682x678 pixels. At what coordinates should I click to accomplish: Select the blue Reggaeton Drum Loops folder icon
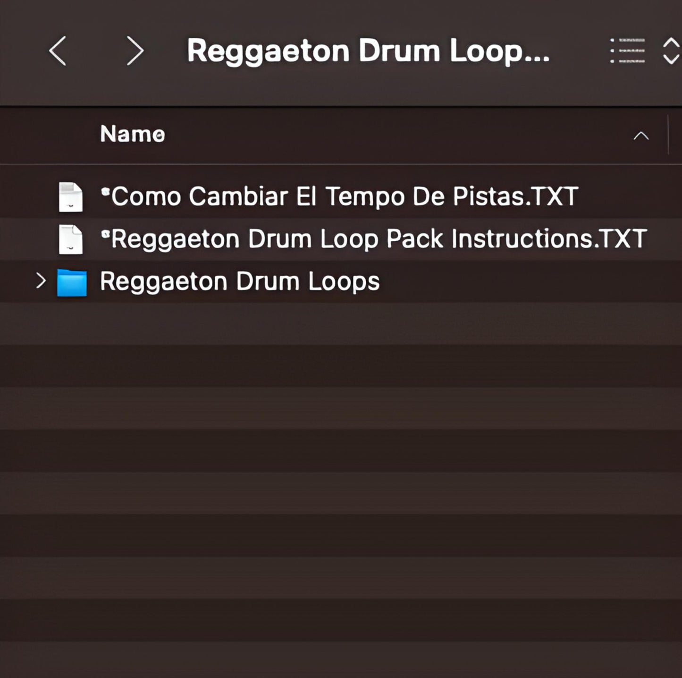click(72, 282)
